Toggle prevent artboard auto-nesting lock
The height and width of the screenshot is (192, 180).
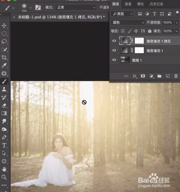143,31
